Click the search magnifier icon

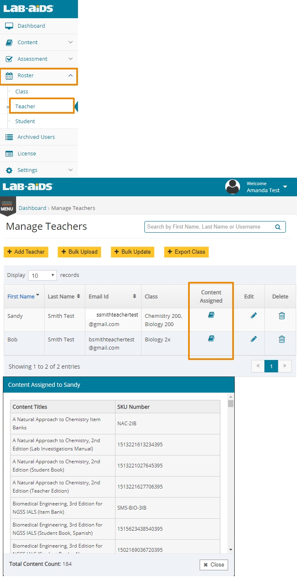(x=278, y=227)
